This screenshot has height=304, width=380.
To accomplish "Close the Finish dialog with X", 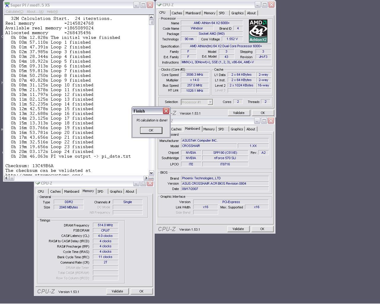I will tap(166, 111).
